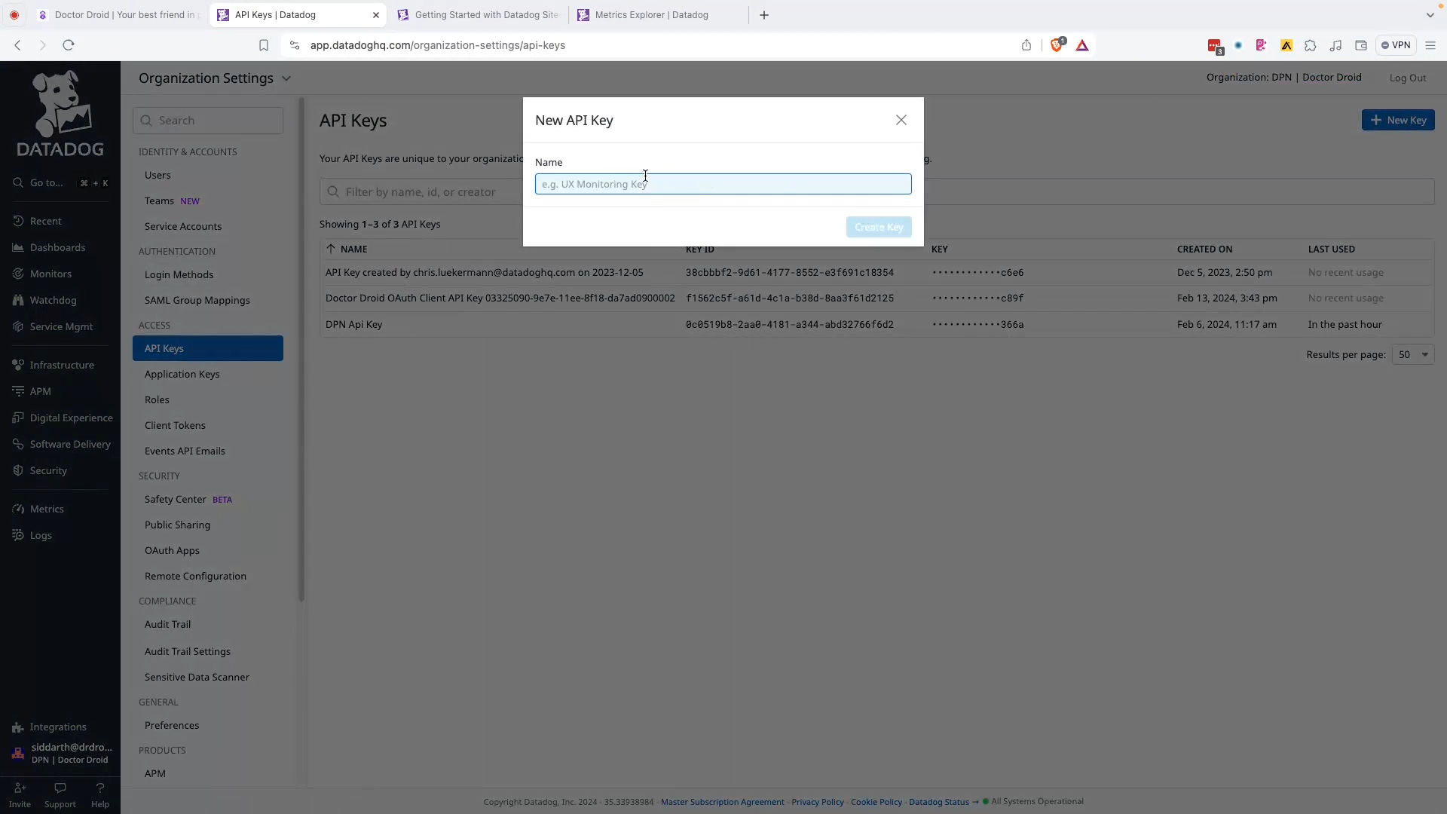Open the Datadog logo home

tap(60, 113)
